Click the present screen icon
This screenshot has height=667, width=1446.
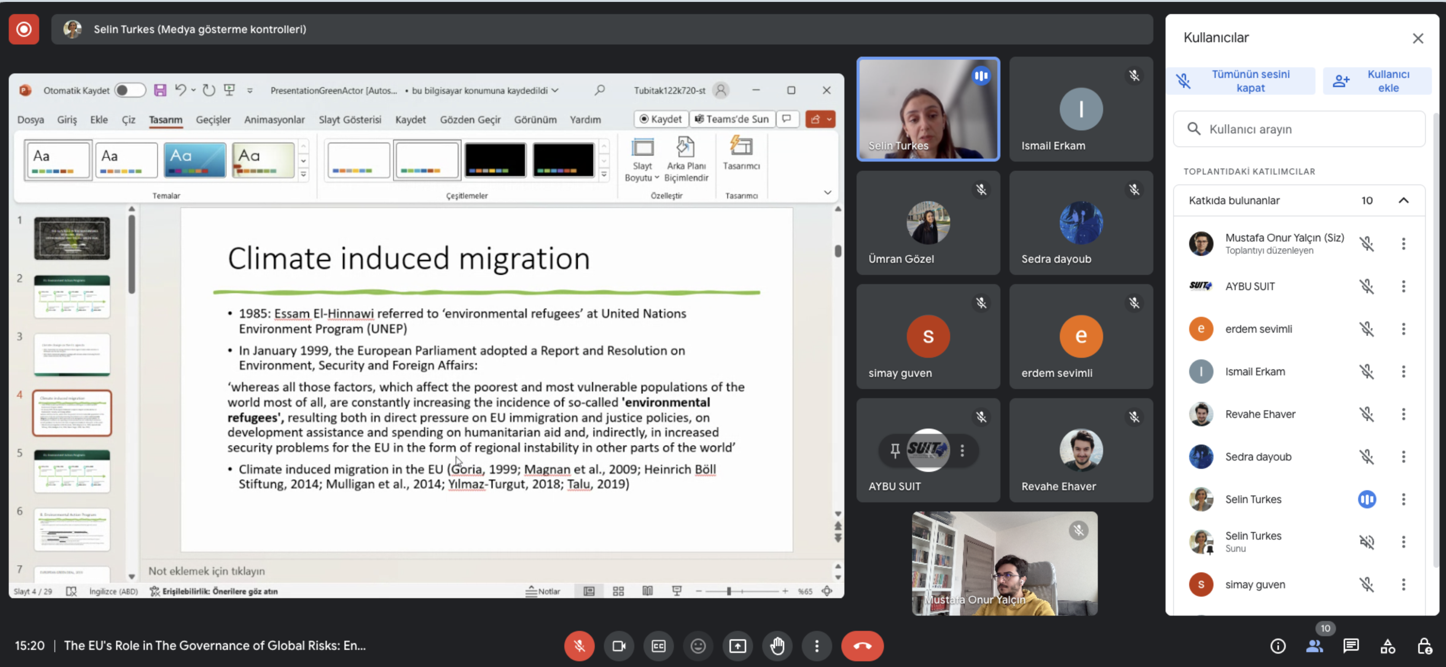click(x=737, y=646)
